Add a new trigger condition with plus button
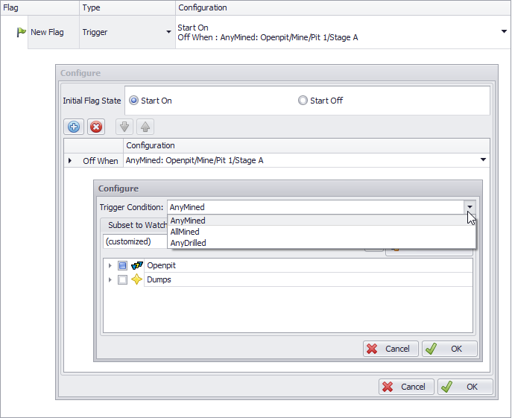 (x=74, y=127)
